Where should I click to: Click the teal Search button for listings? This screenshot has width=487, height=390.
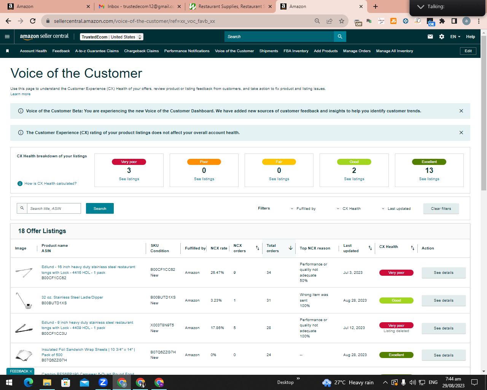tap(100, 208)
